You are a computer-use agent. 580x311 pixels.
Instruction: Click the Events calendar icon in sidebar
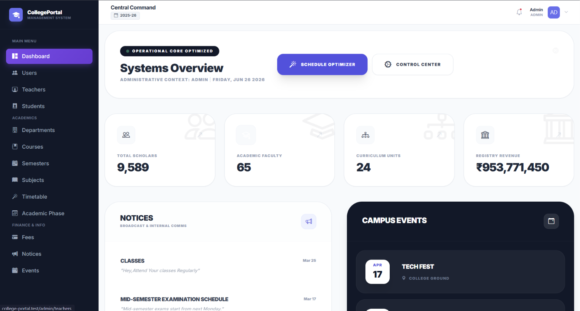coord(15,271)
